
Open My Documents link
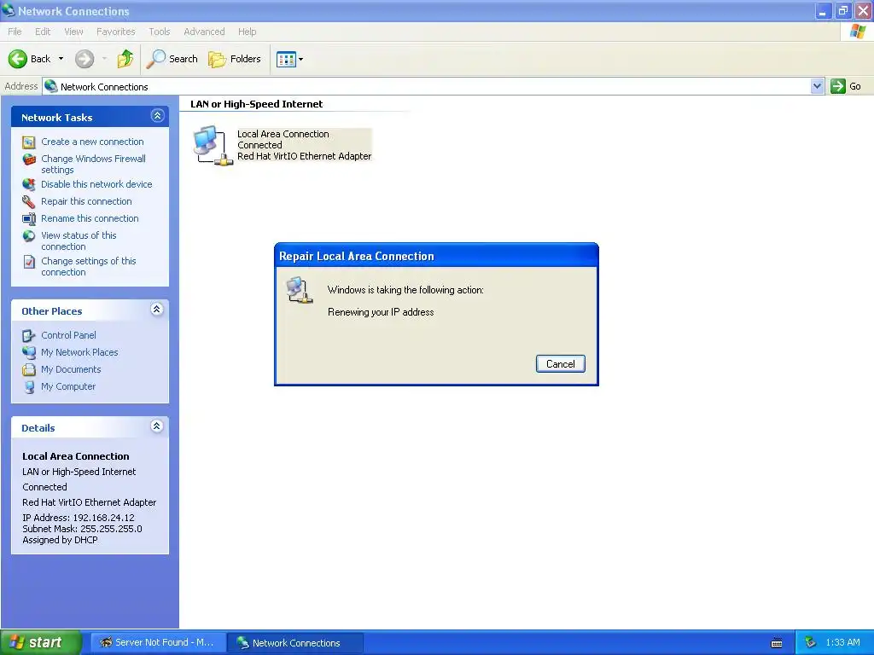pyautogui.click(x=71, y=370)
